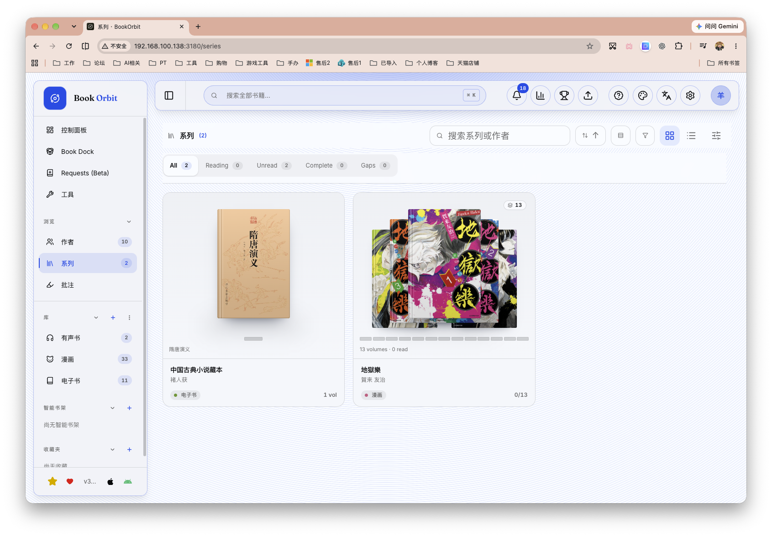Add a new library plus icon
The image size is (772, 537).
[113, 317]
